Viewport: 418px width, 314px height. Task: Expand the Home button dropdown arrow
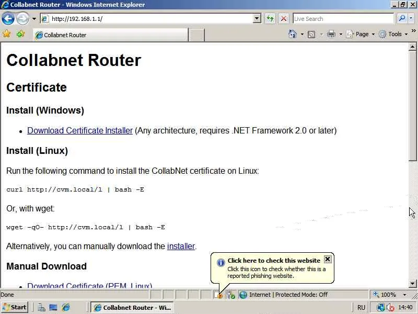pyautogui.click(x=302, y=34)
